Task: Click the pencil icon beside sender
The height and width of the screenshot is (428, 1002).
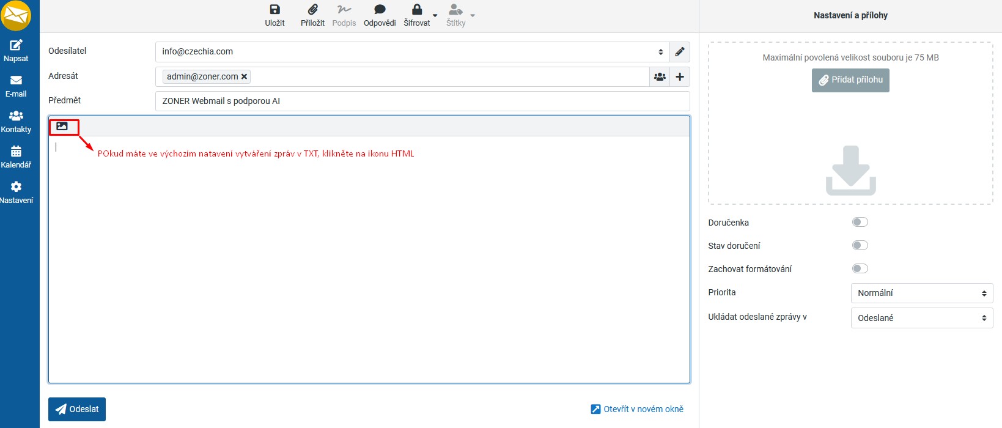Action: click(679, 52)
